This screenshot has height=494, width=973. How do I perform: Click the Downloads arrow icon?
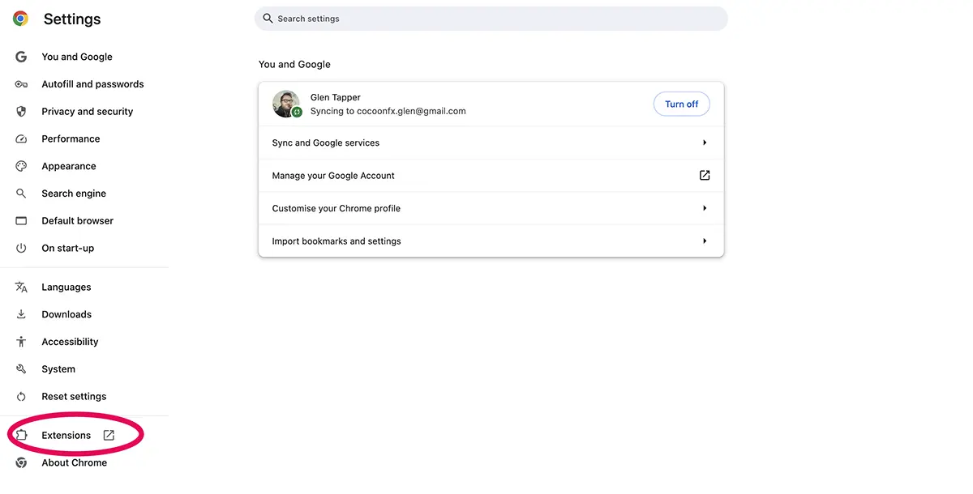point(20,314)
